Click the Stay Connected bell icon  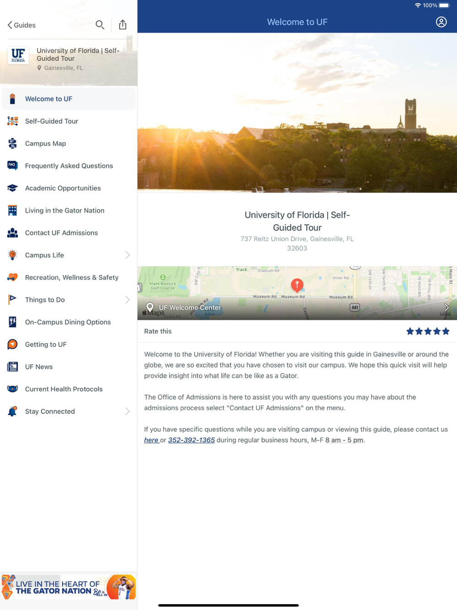(12, 412)
